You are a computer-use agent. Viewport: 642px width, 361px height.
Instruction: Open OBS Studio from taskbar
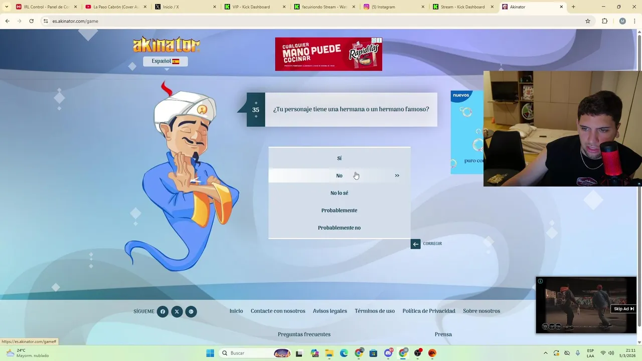click(418, 353)
